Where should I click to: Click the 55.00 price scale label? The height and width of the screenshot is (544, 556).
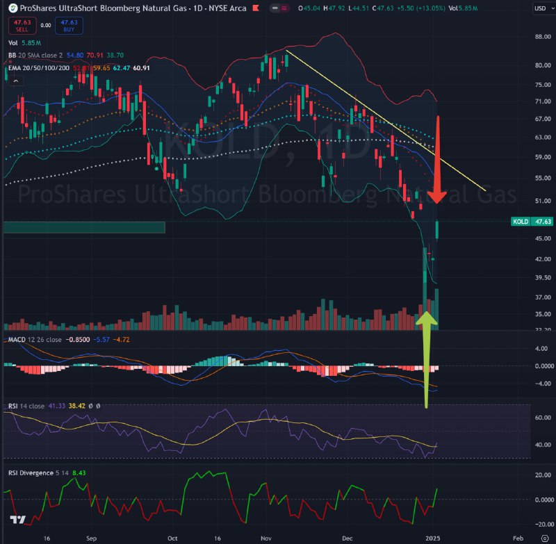[x=543, y=178]
